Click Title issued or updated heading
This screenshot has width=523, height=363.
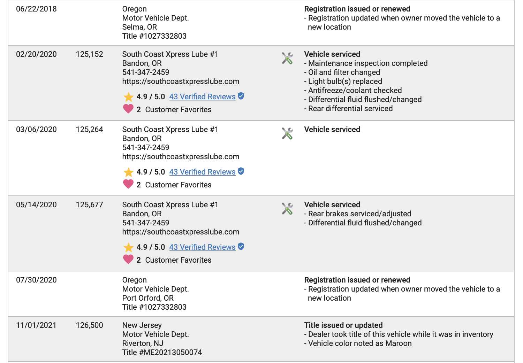pos(343,325)
